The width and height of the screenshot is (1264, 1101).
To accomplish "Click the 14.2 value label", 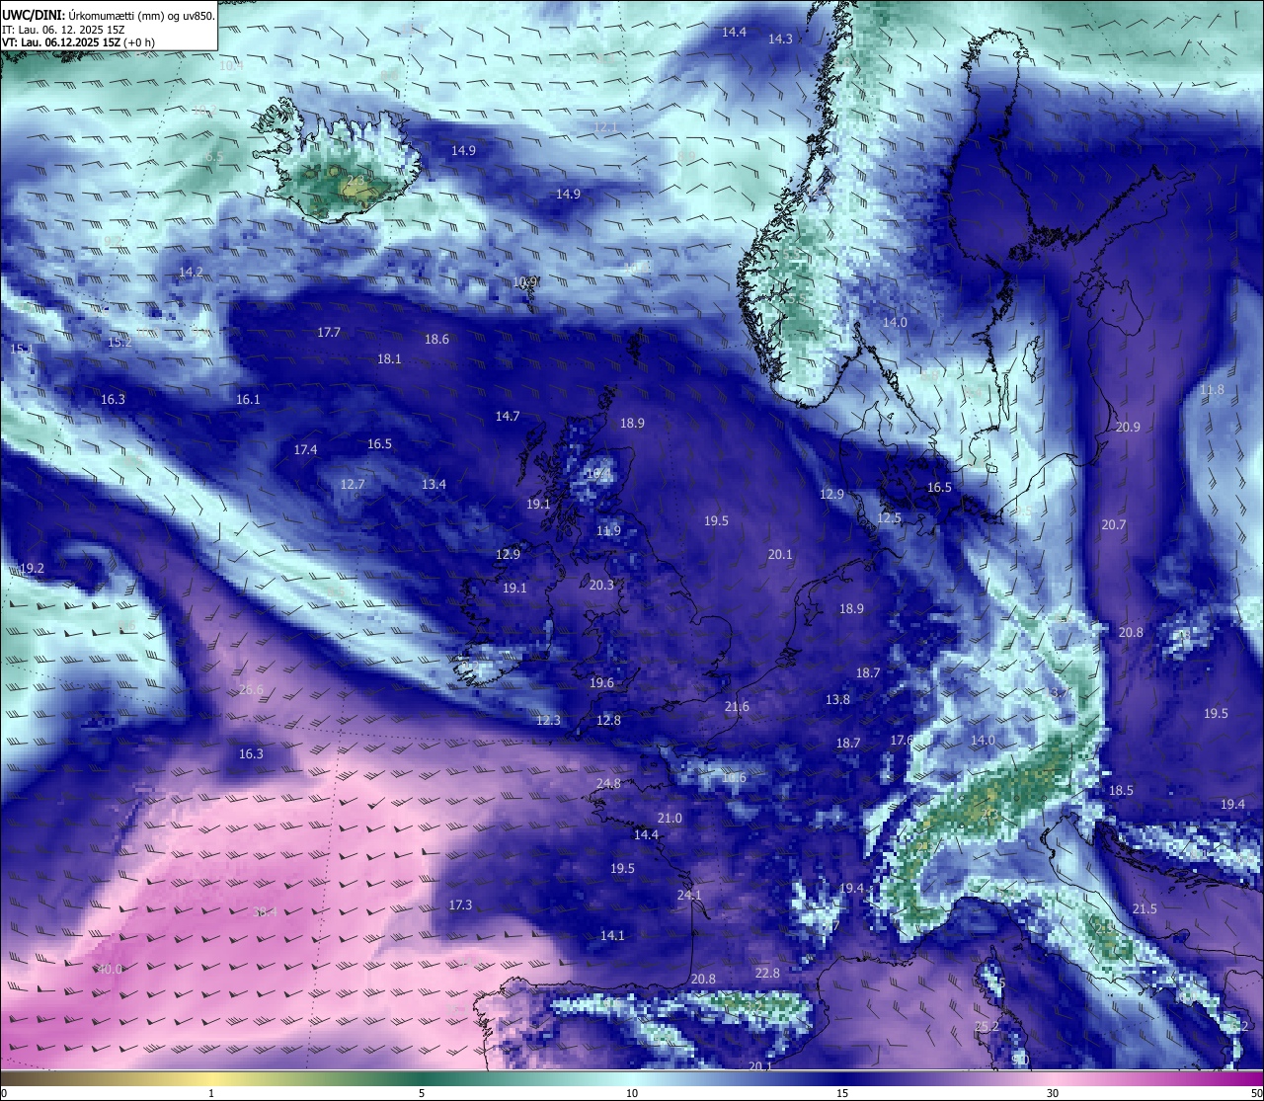I will coord(191,272).
